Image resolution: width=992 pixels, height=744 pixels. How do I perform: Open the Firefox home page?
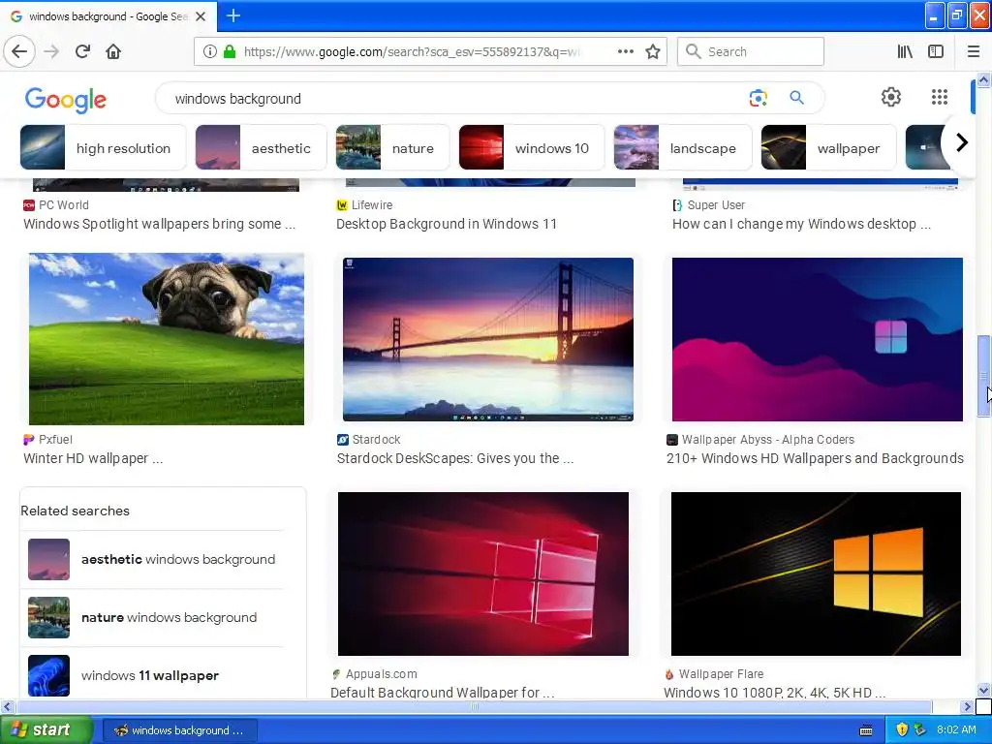[x=113, y=51]
